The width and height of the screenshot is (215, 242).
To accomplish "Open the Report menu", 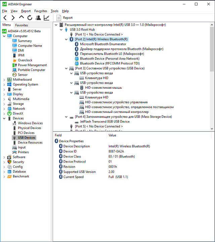I will point(26,11).
